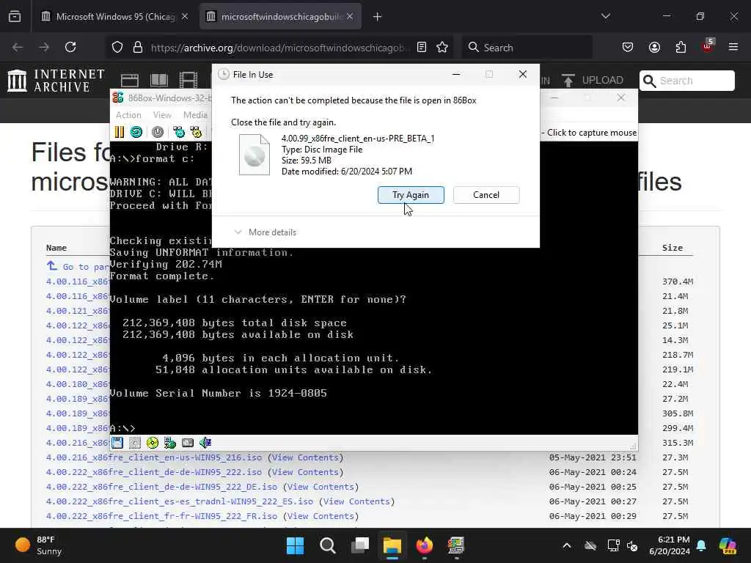This screenshot has width=751, height=563.
Task: Open uBlock Origin extension icon
Action: click(x=708, y=46)
